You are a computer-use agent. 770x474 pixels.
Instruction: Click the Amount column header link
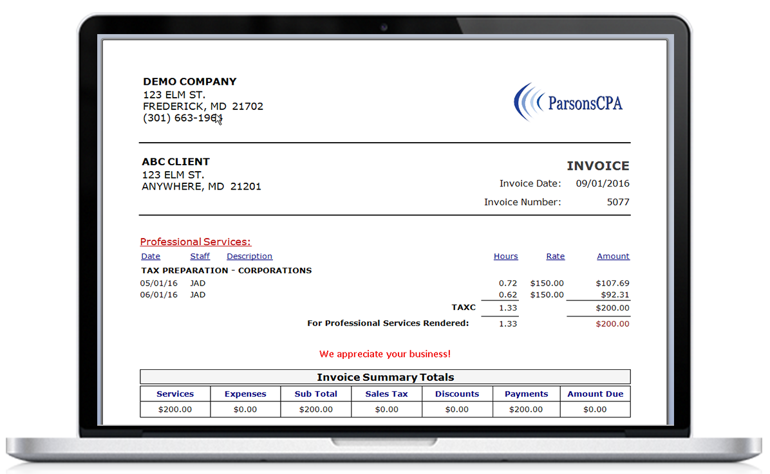tap(613, 256)
